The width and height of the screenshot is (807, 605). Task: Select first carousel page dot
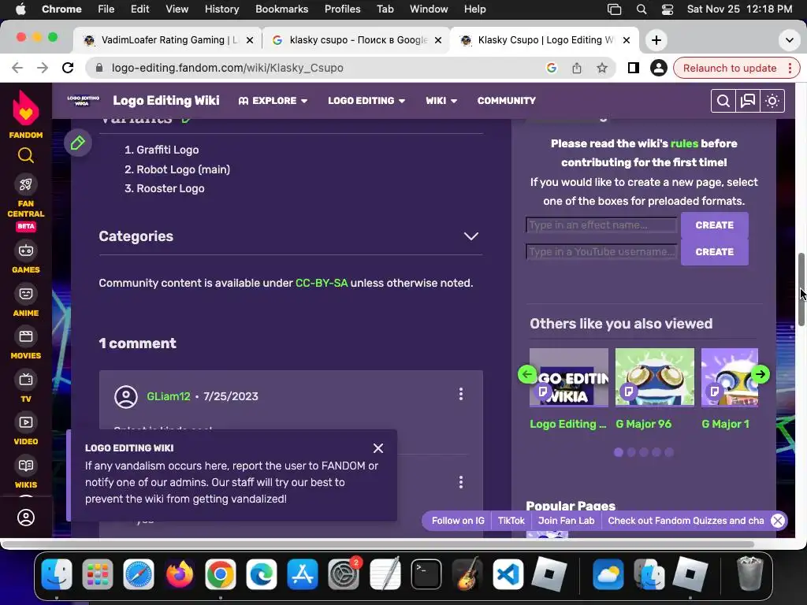point(619,452)
